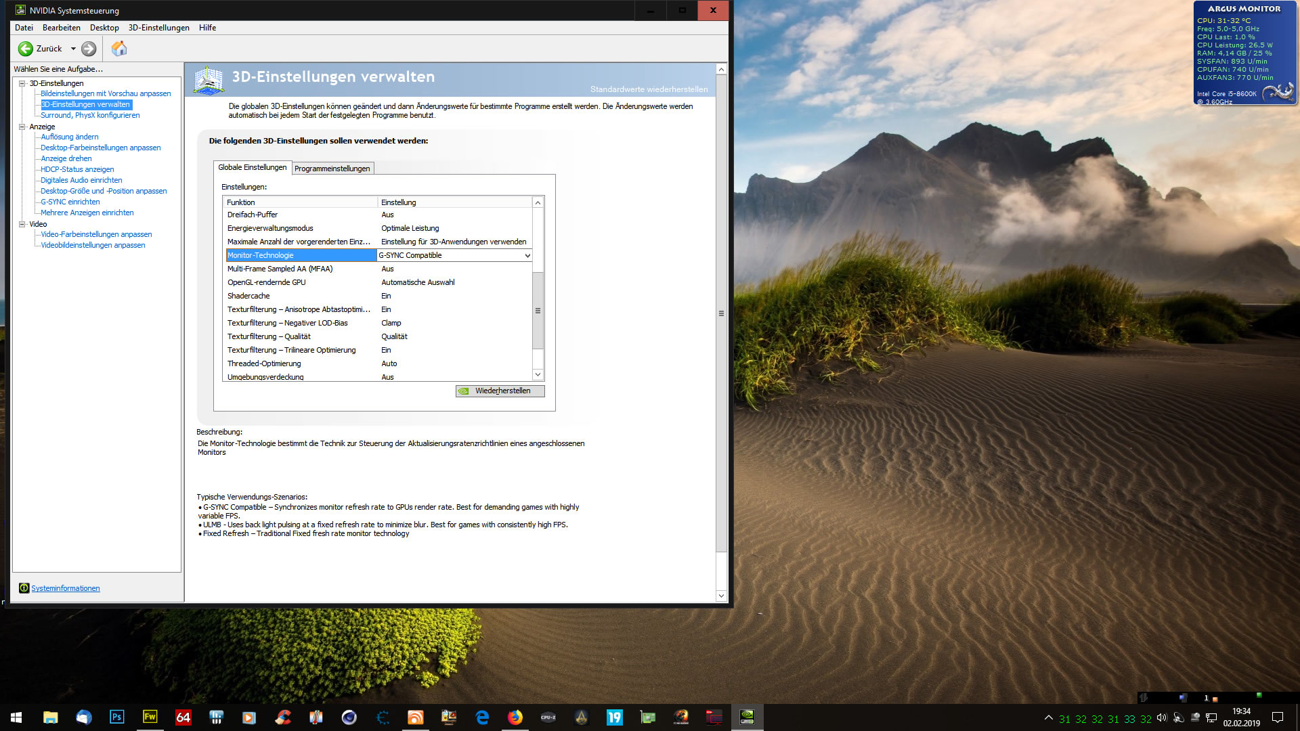
Task: Launch CPU-Z from the taskbar
Action: pyautogui.click(x=548, y=717)
